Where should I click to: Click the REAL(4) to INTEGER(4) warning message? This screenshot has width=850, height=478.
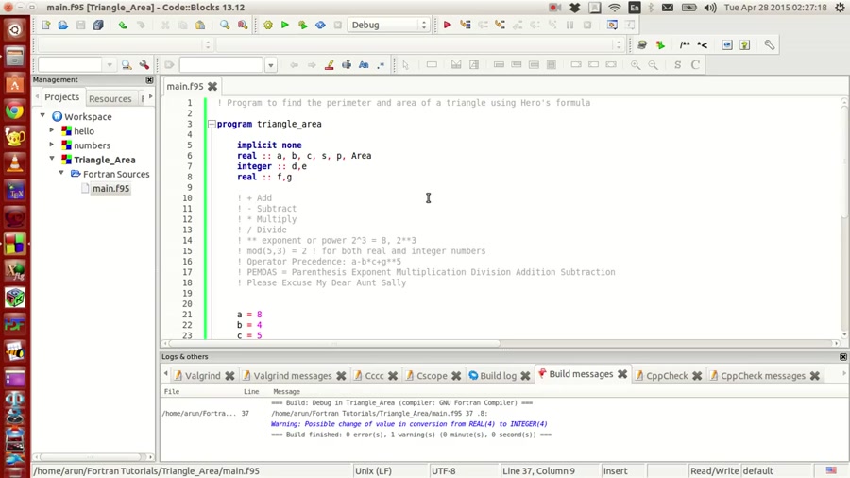coord(409,424)
